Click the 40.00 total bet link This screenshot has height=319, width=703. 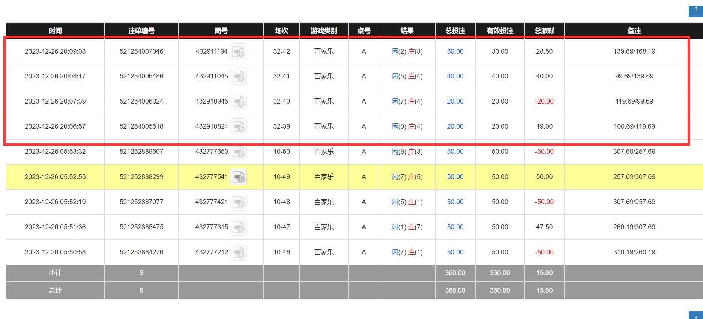point(455,76)
